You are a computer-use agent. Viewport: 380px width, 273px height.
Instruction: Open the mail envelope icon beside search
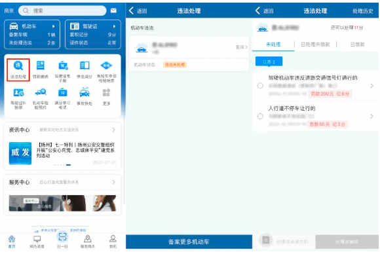click(x=113, y=10)
